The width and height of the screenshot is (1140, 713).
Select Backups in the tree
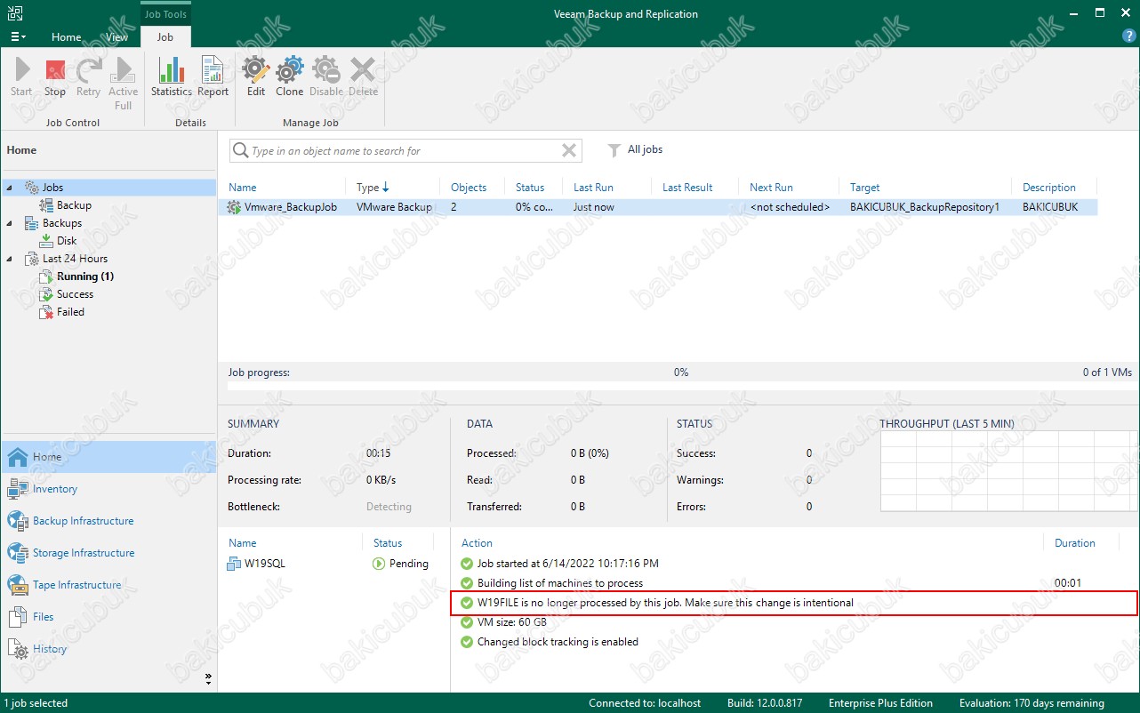click(62, 223)
